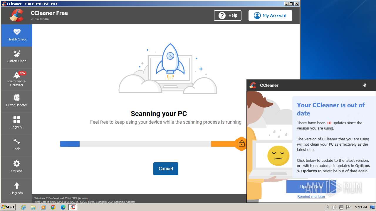
Task: Click the version number v6.14.10584
Action: coord(40,19)
